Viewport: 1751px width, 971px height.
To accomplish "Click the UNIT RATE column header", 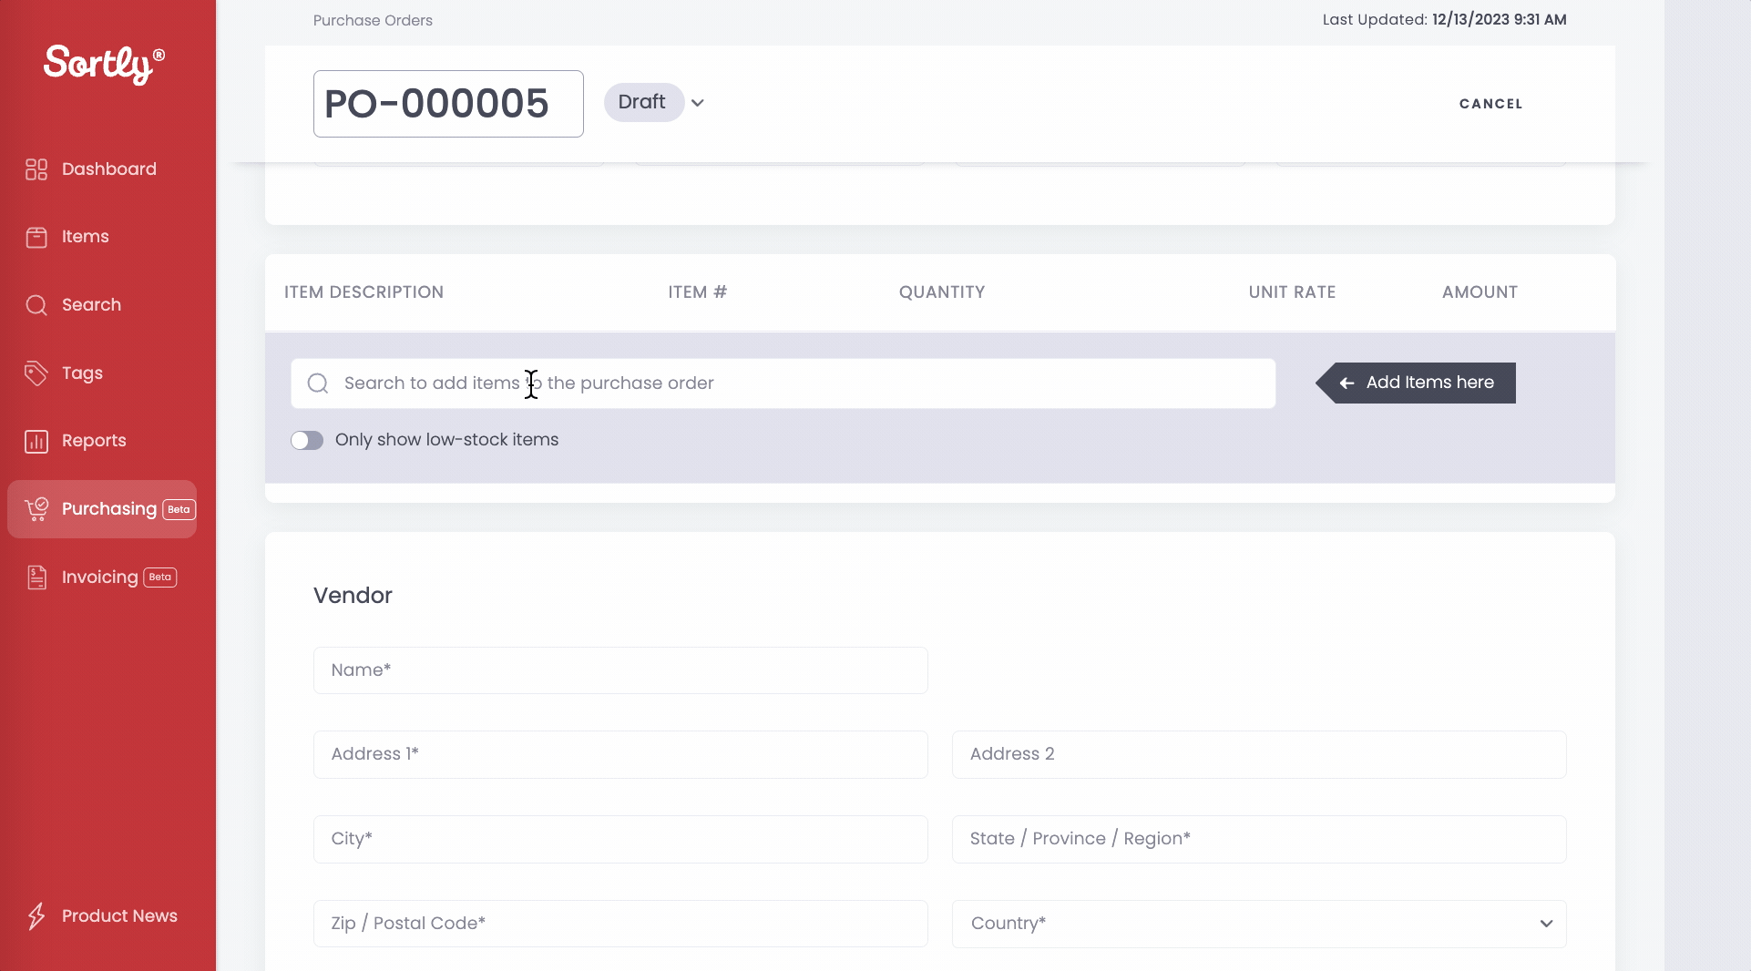I will [1292, 292].
